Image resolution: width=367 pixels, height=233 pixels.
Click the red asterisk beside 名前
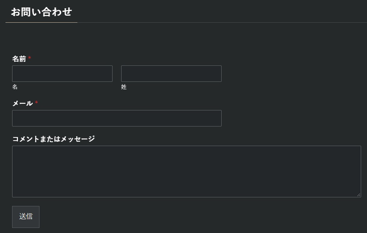(30, 59)
